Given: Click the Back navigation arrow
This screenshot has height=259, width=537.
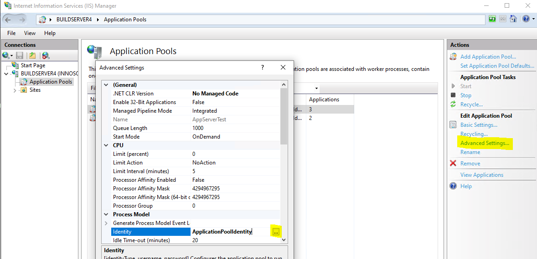Looking at the screenshot, I should click(8, 20).
